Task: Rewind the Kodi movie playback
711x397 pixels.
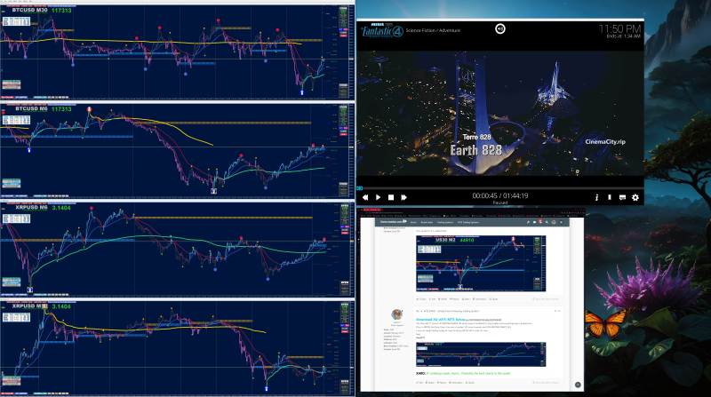Action: click(x=365, y=197)
